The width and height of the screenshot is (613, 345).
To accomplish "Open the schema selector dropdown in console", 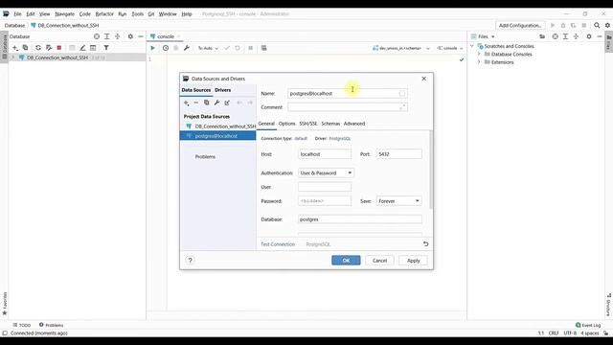I will pyautogui.click(x=401, y=48).
